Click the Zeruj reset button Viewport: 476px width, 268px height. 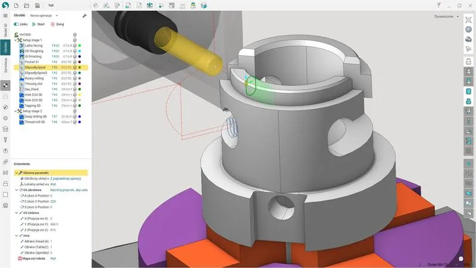coord(57,24)
